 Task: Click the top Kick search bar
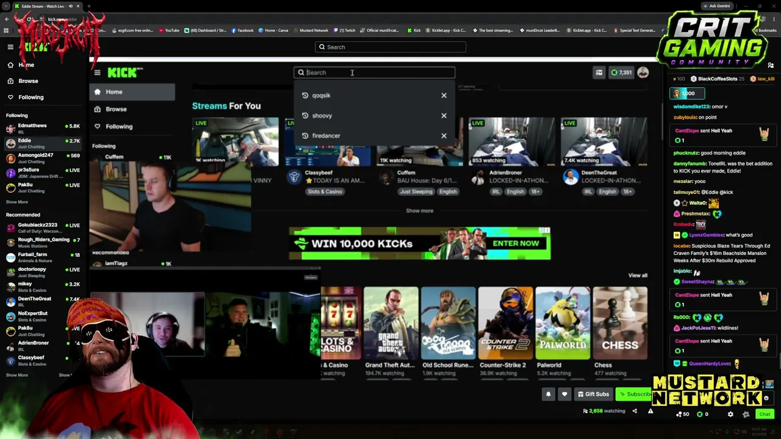click(x=390, y=47)
